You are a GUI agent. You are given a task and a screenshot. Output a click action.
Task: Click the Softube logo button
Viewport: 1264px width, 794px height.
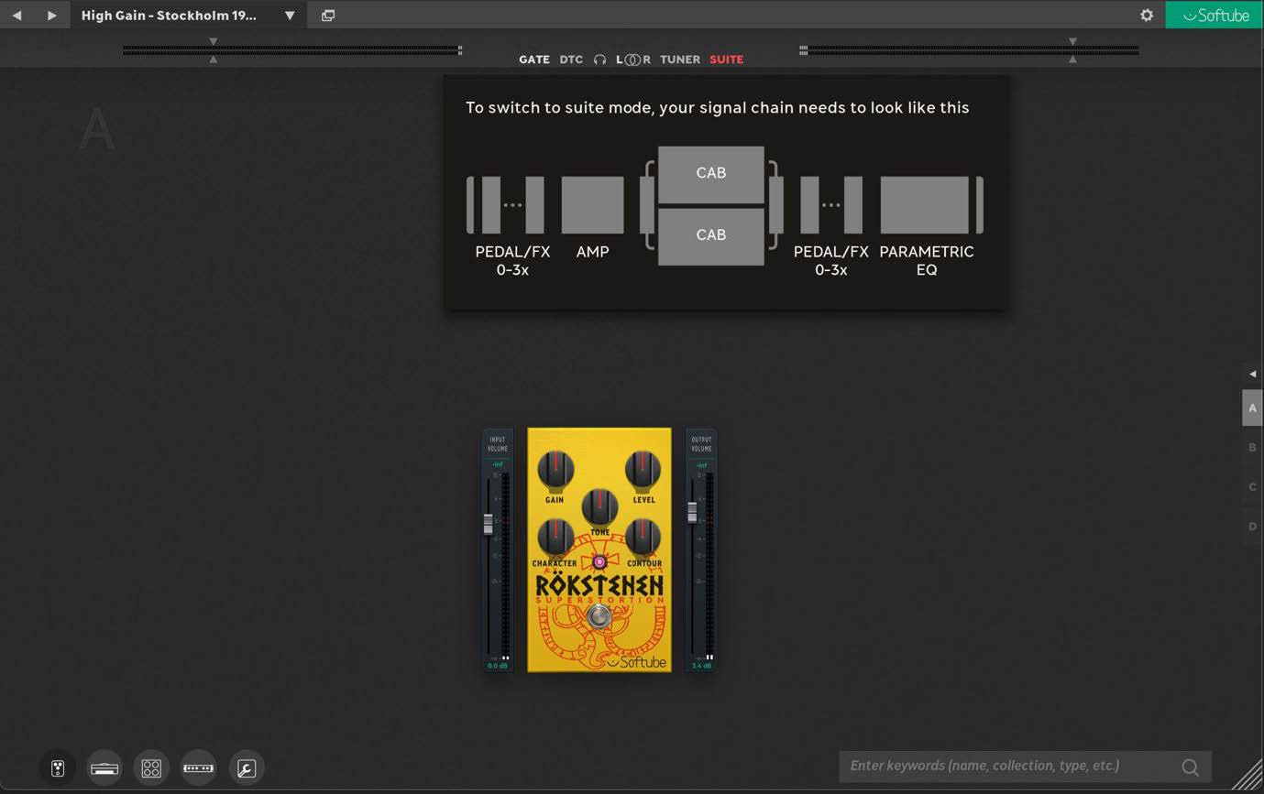point(1214,15)
